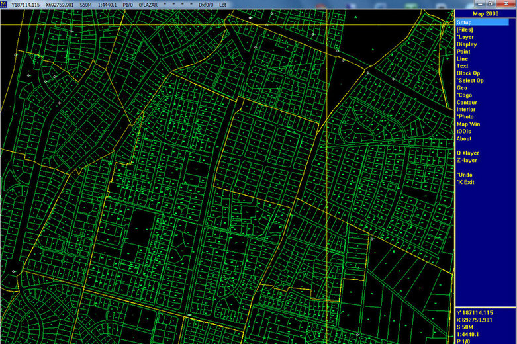Open the Map Win menu item
Viewport: 517px width, 344px height.
click(x=468, y=124)
